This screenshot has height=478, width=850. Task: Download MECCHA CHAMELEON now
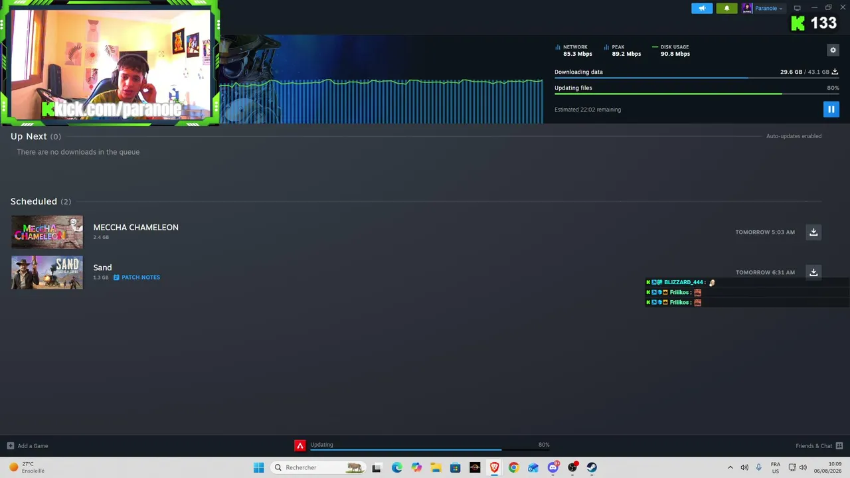click(x=813, y=232)
